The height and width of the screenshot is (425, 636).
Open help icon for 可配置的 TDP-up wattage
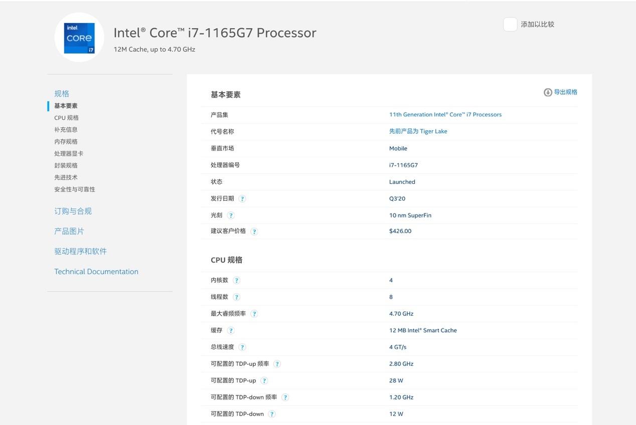pos(264,381)
